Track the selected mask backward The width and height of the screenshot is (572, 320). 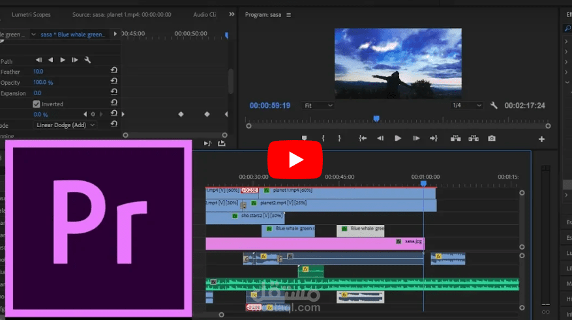(x=51, y=60)
